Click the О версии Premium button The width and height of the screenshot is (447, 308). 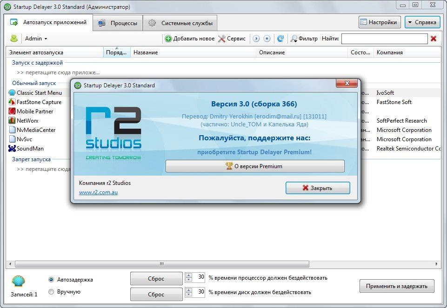pos(255,166)
